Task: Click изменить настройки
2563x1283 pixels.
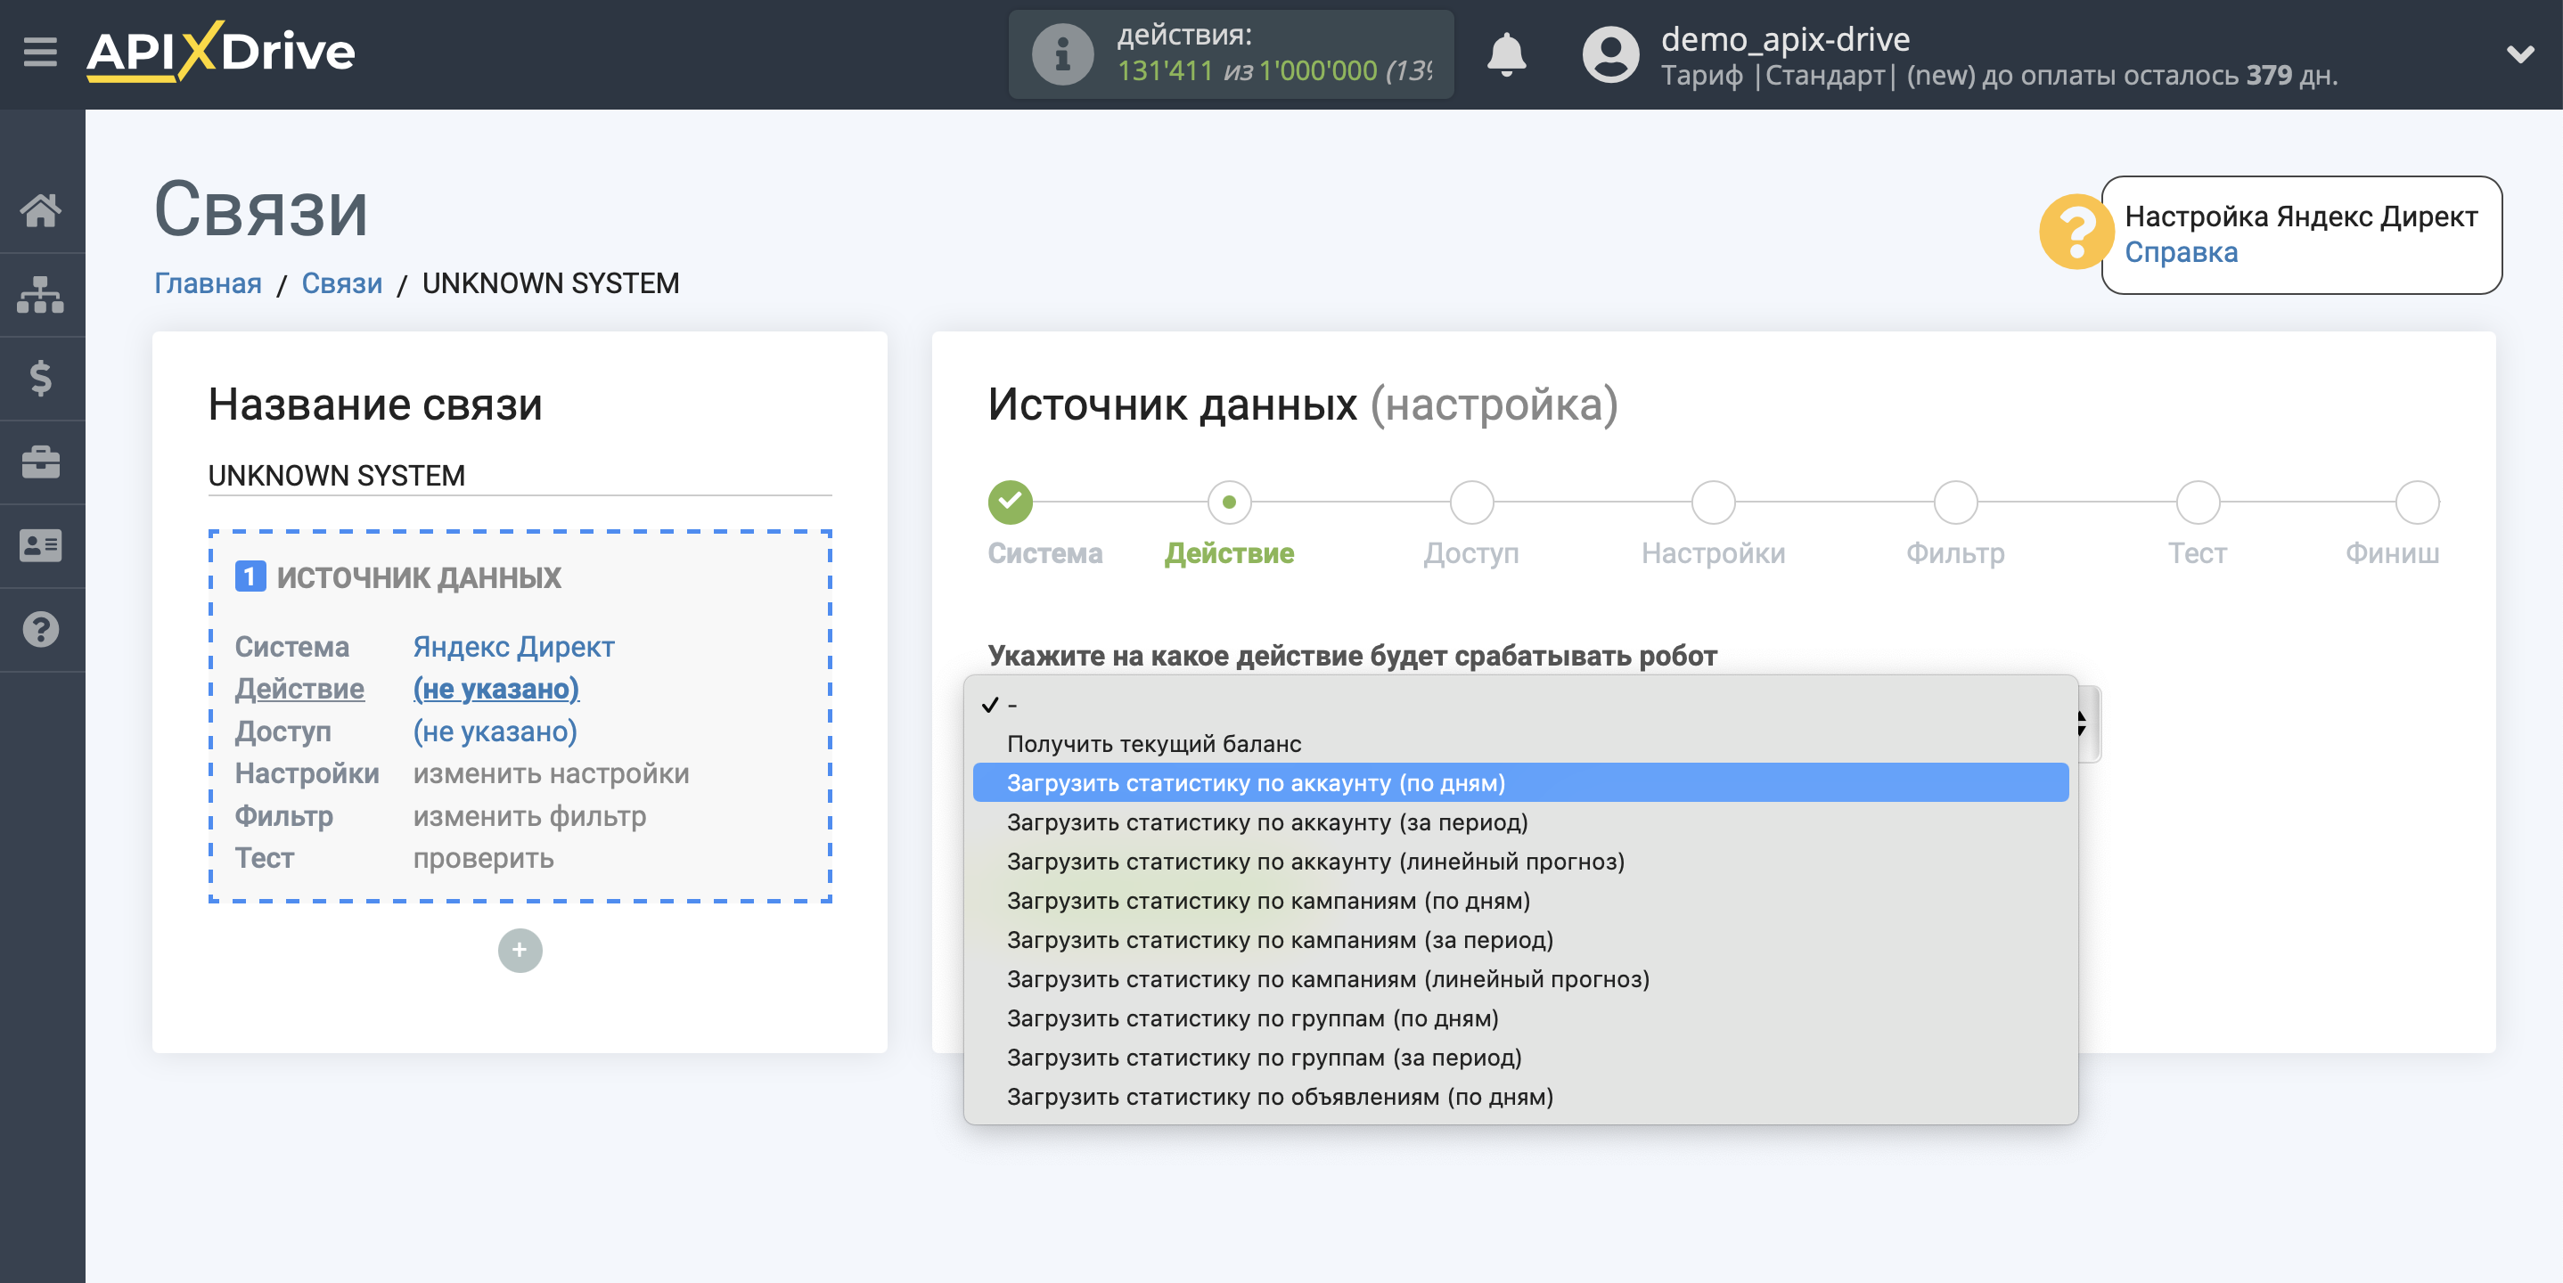Action: tap(550, 772)
